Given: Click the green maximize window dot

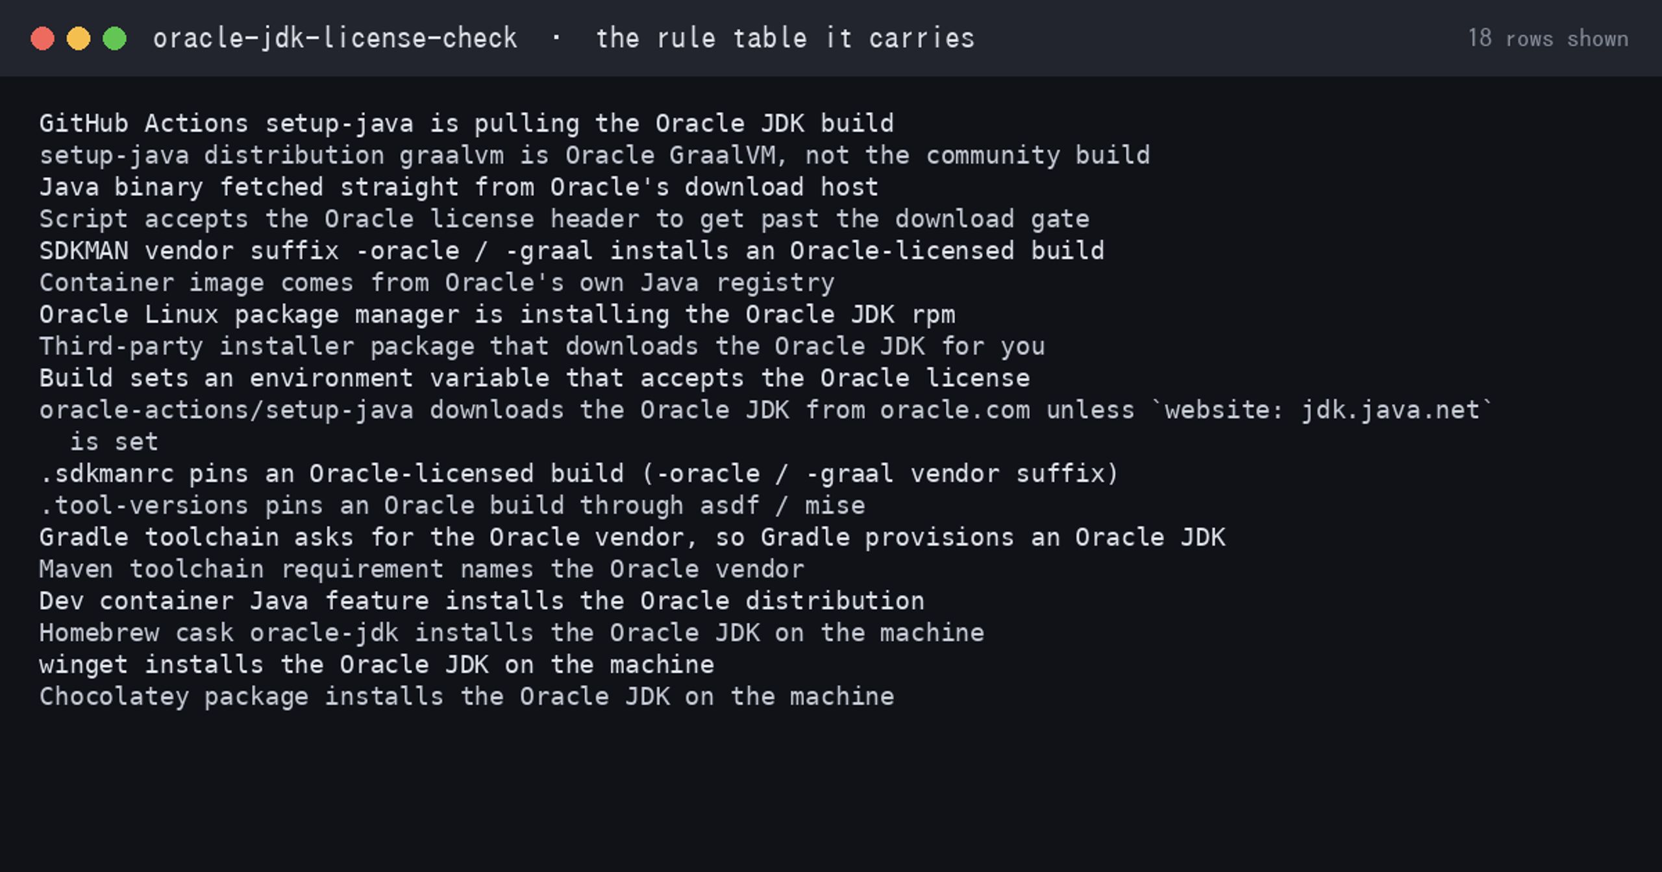Looking at the screenshot, I should click(115, 38).
